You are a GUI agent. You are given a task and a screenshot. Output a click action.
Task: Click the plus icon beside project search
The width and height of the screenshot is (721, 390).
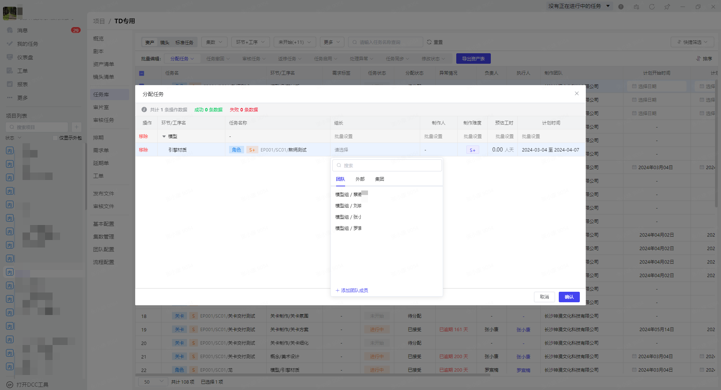76,127
